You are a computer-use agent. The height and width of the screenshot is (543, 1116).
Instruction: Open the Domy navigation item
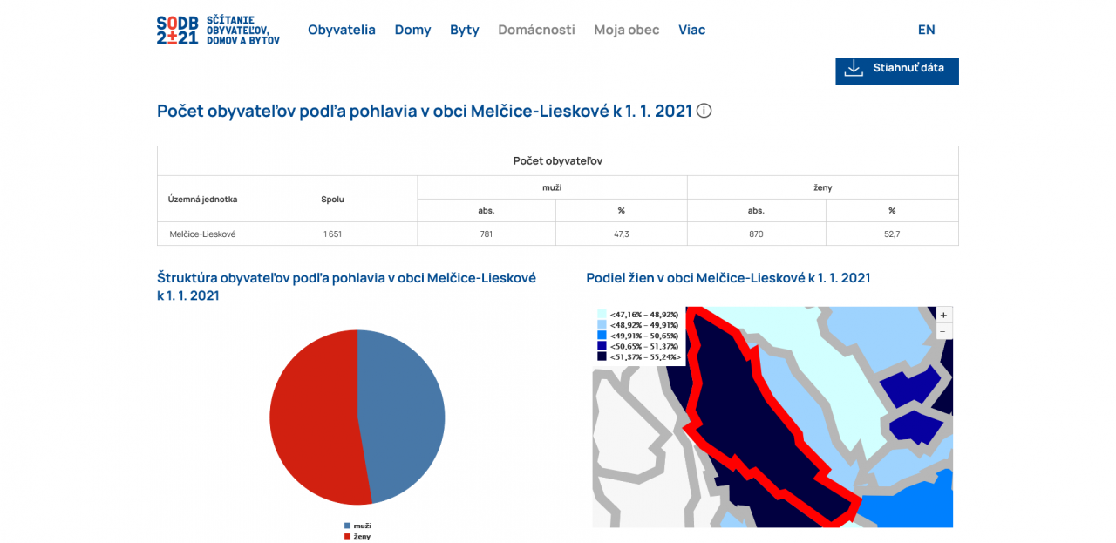412,30
